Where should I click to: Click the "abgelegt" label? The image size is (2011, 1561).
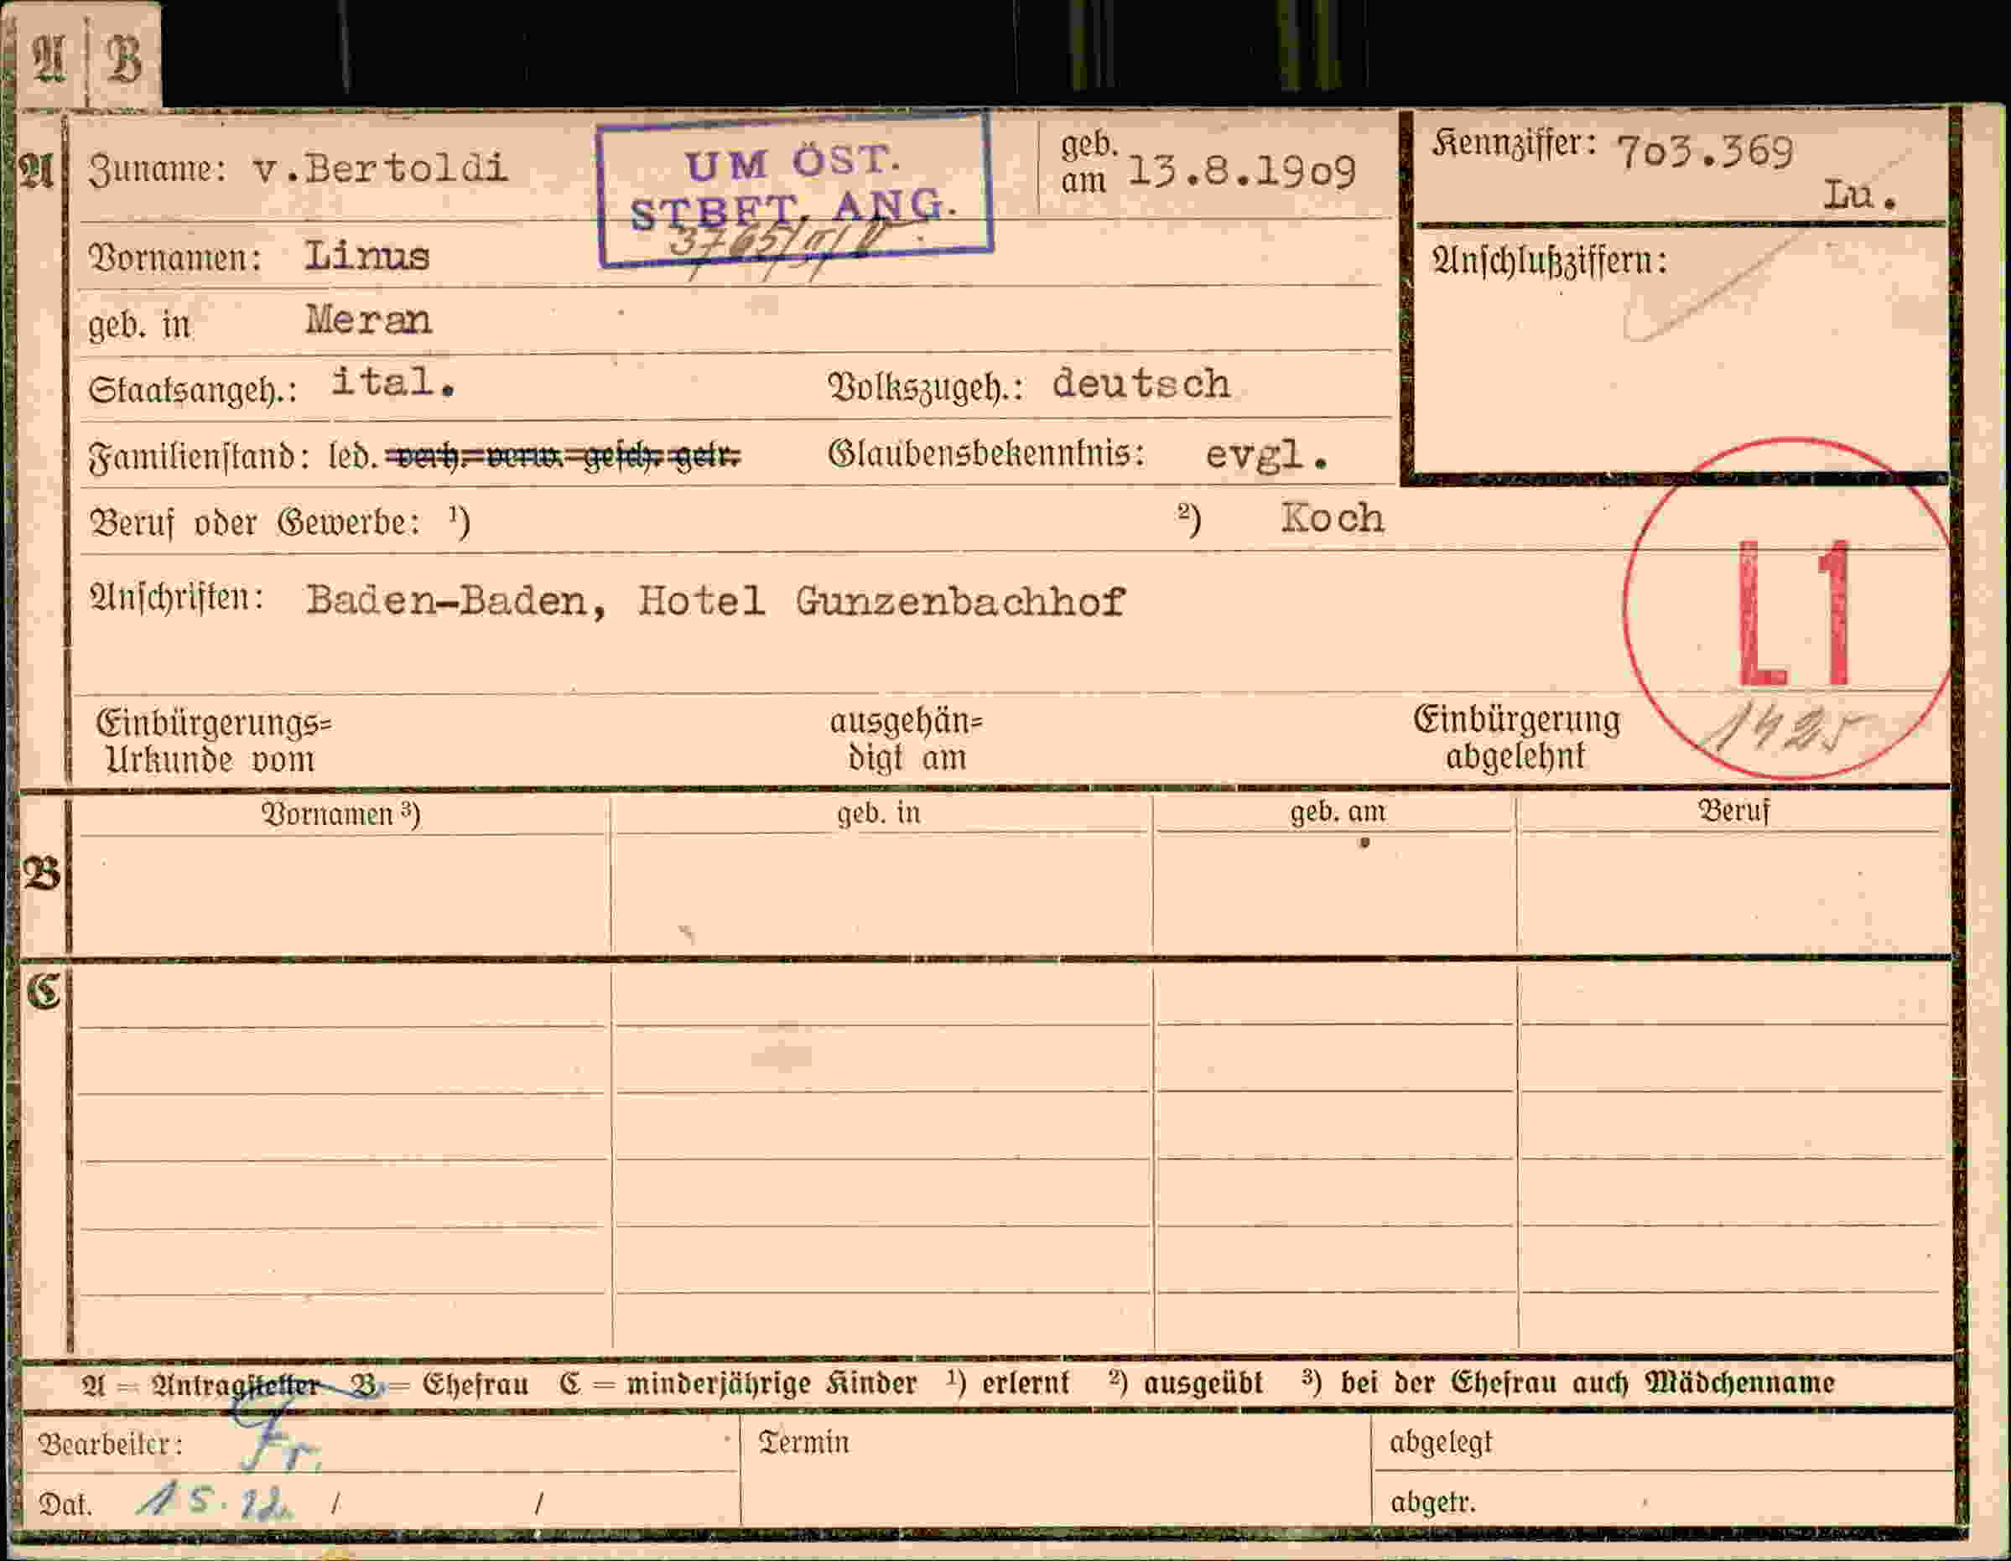coord(1440,1442)
